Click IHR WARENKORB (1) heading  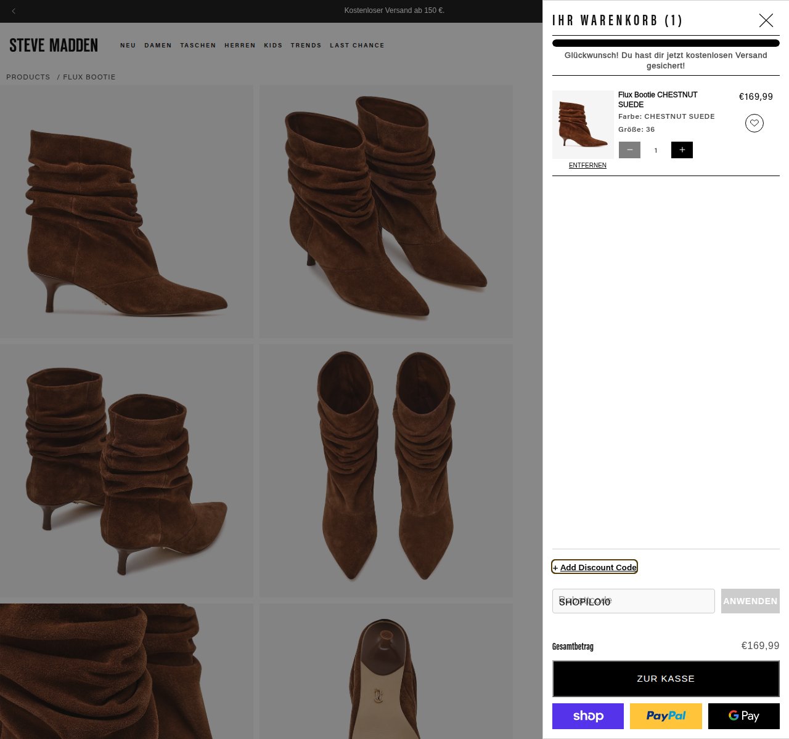point(618,20)
